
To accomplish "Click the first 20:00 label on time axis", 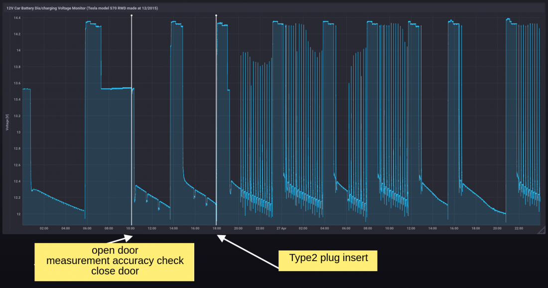I will 238,229.
